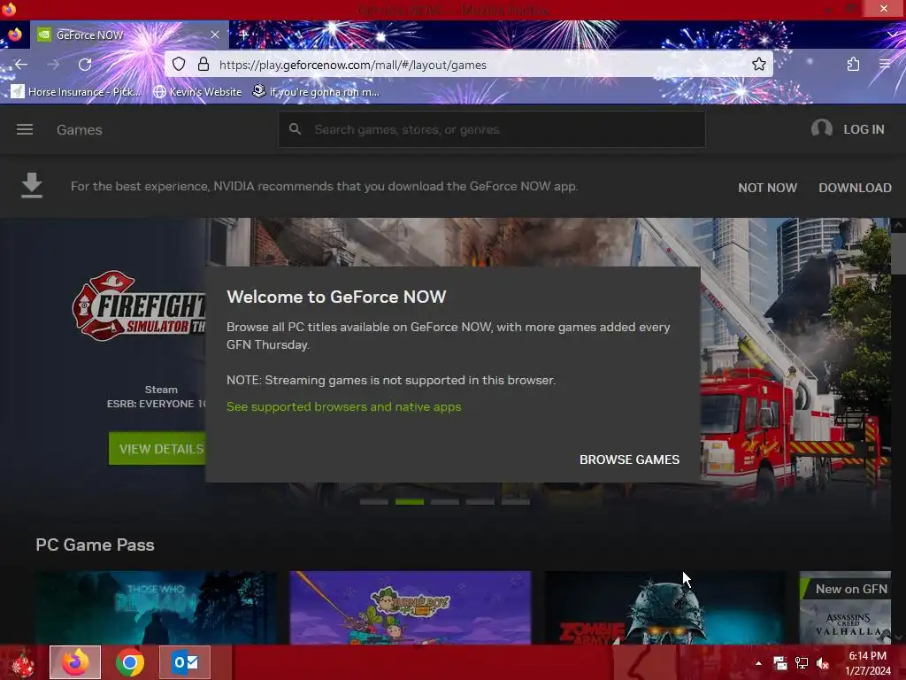The width and height of the screenshot is (906, 680).
Task: Open the tracking protection shield icon
Action: tap(179, 64)
